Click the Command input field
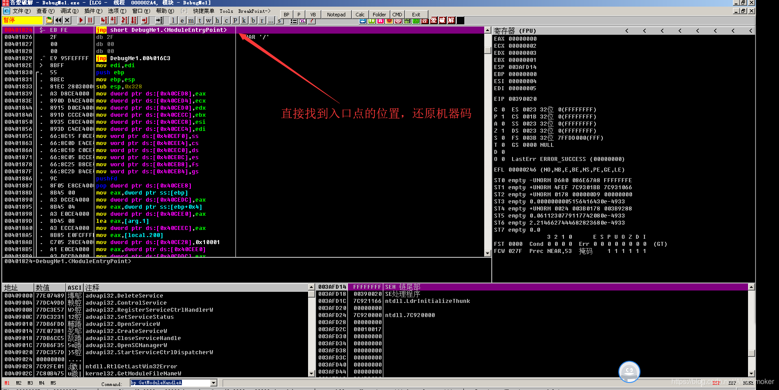Image resolution: width=779 pixels, height=390 pixels. [170, 383]
